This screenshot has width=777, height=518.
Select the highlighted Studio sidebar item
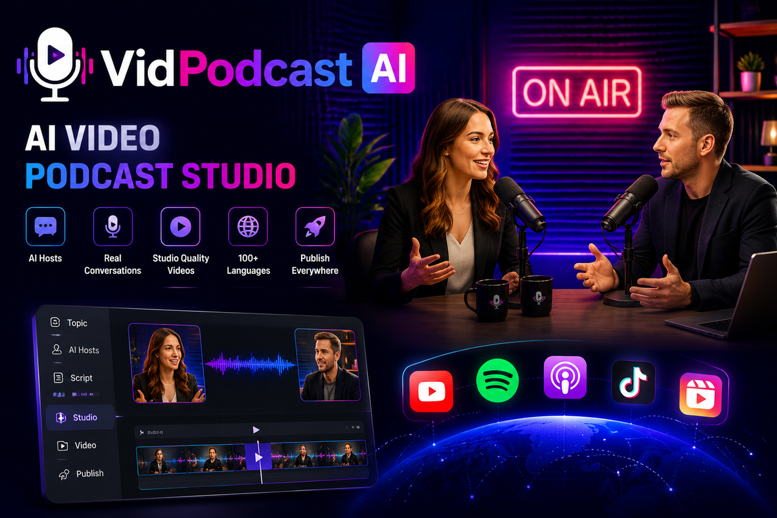point(80,418)
